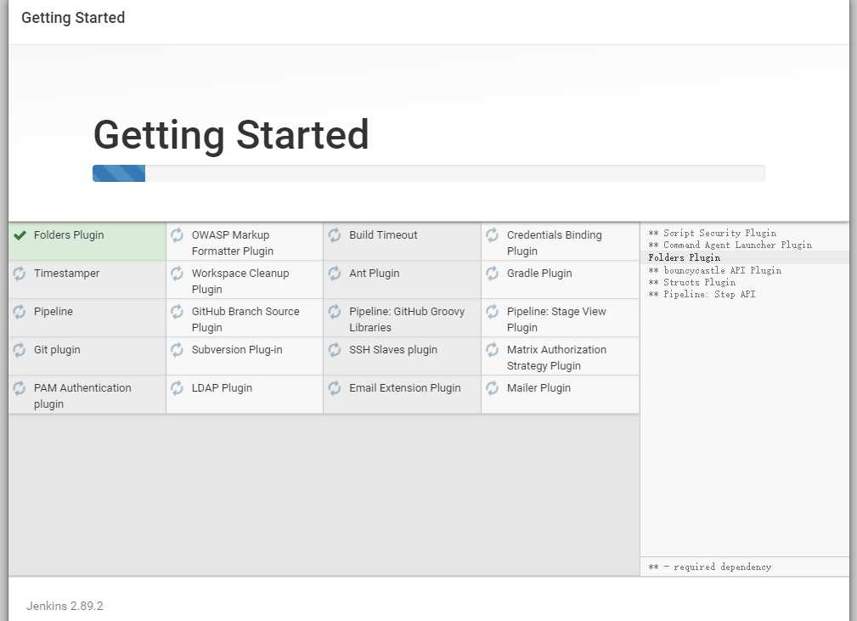The image size is (857, 621).
Task: Click the small Getting Started header title
Action: [73, 18]
